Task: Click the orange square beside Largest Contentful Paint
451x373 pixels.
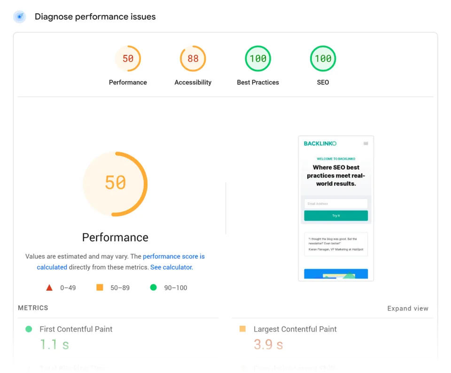Action: tap(243, 329)
